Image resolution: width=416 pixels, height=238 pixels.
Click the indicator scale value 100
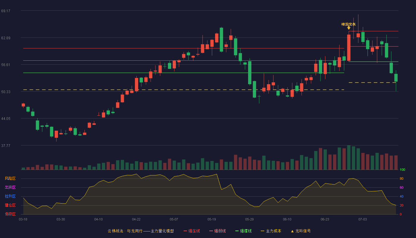click(402, 170)
